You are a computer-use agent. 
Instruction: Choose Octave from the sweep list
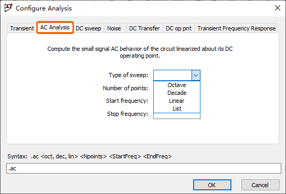coord(177,85)
